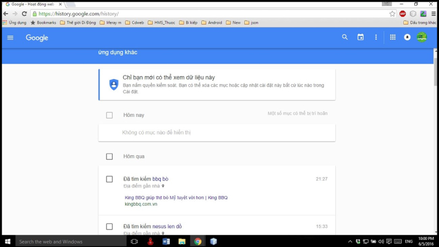Go back with browser back arrow
Viewport: 439px width, 247px height.
(5, 14)
